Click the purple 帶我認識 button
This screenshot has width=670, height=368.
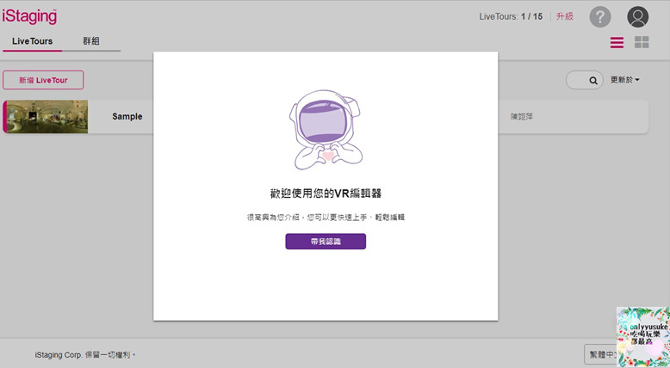[326, 242]
